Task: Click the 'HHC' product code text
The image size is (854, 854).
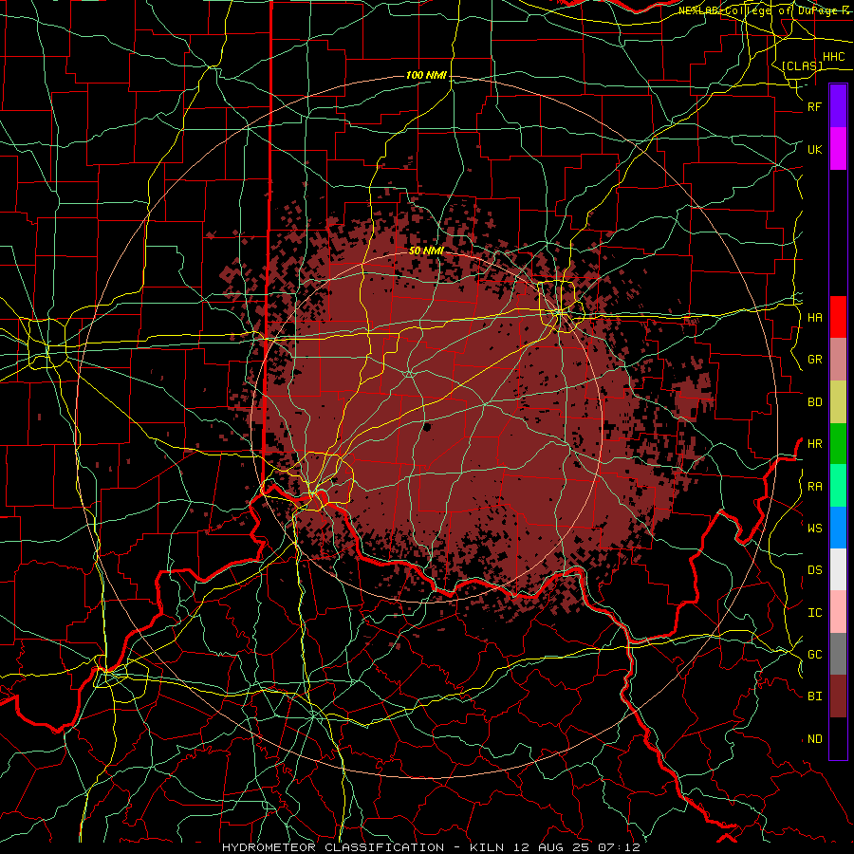Action: [833, 57]
